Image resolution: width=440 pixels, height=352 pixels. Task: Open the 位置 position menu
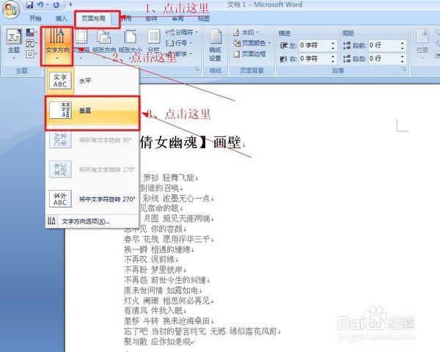coord(422,45)
